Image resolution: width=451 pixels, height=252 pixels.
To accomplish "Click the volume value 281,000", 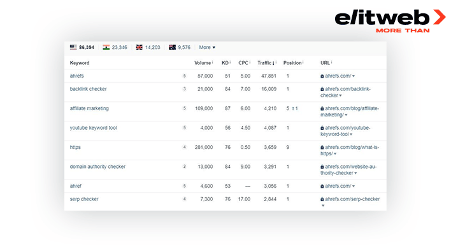I will [204, 147].
